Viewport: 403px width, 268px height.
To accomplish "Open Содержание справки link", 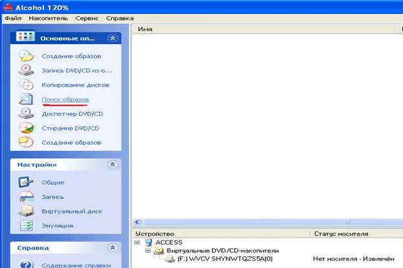I will coord(76,265).
